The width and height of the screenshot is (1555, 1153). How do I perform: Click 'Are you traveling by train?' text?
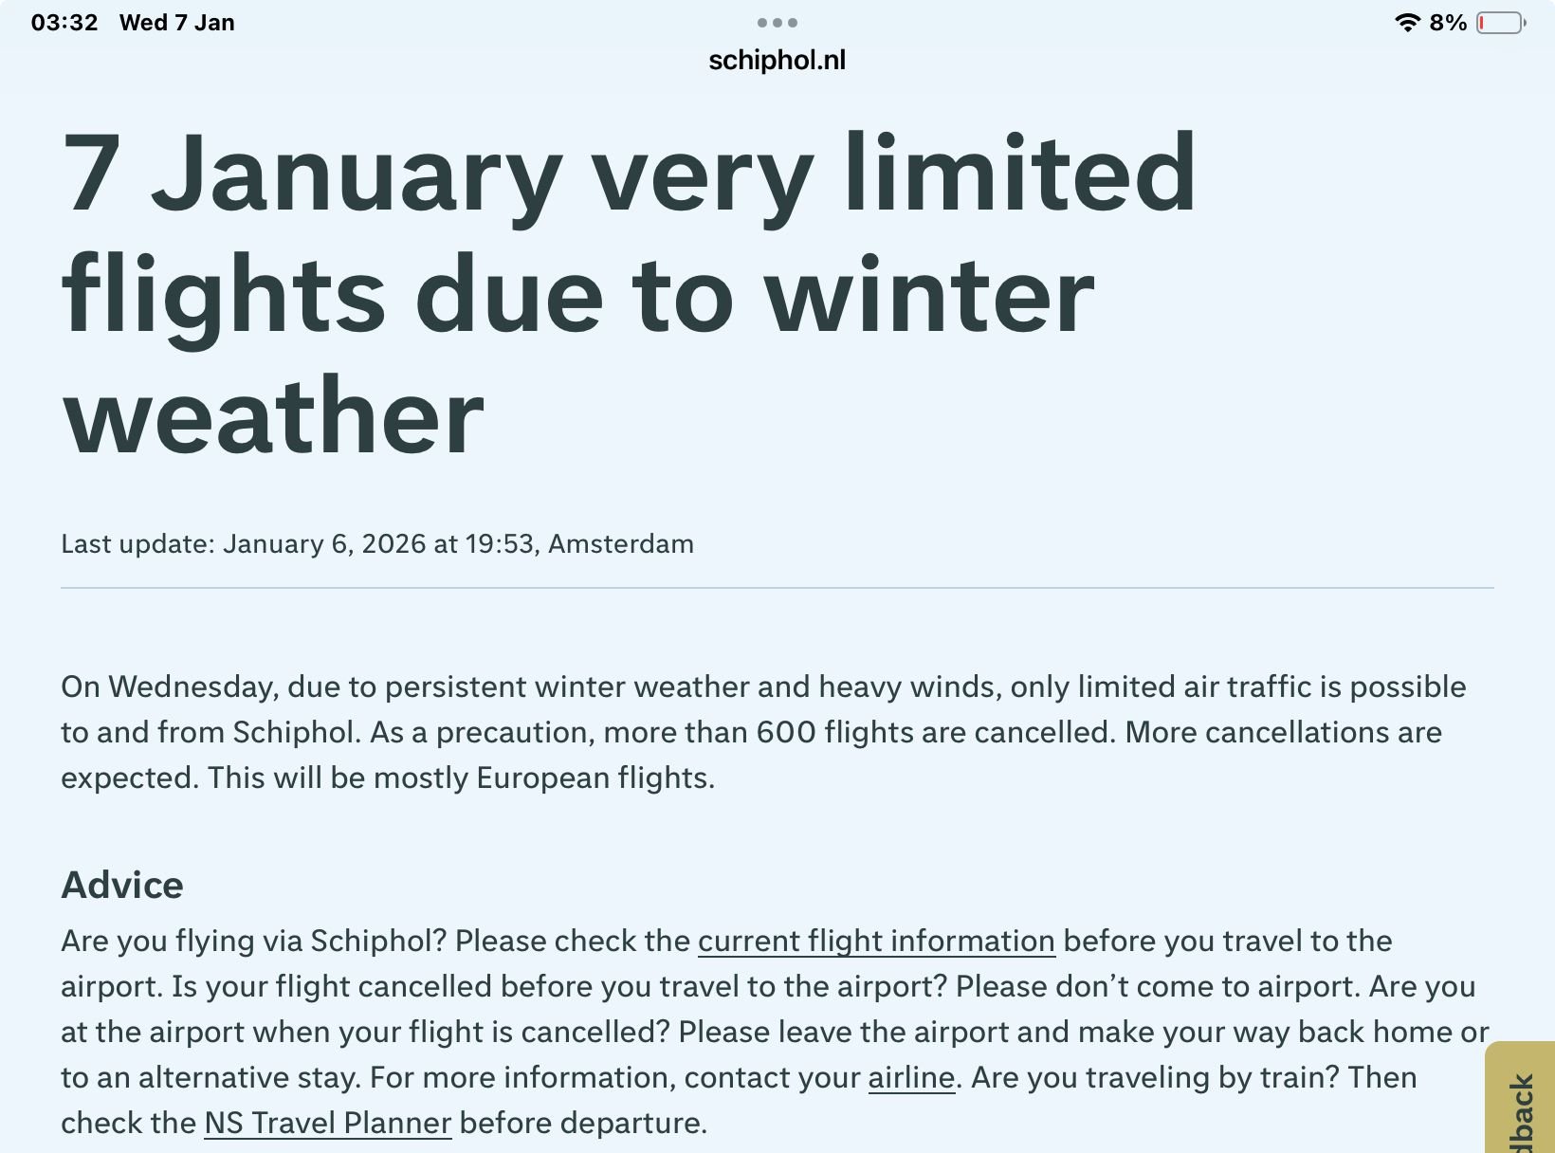pyautogui.click(x=1194, y=1077)
